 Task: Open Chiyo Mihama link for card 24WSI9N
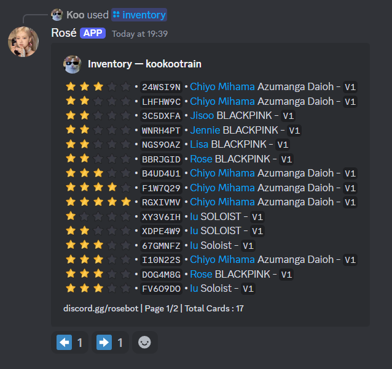[222, 87]
